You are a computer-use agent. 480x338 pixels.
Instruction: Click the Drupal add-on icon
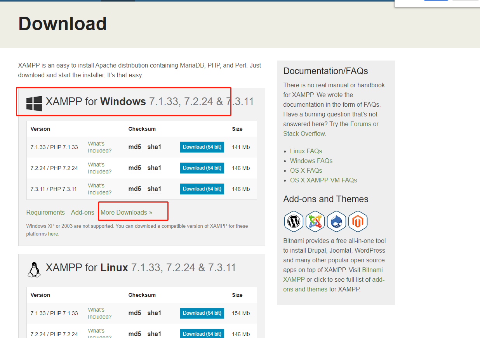pyautogui.click(x=336, y=221)
